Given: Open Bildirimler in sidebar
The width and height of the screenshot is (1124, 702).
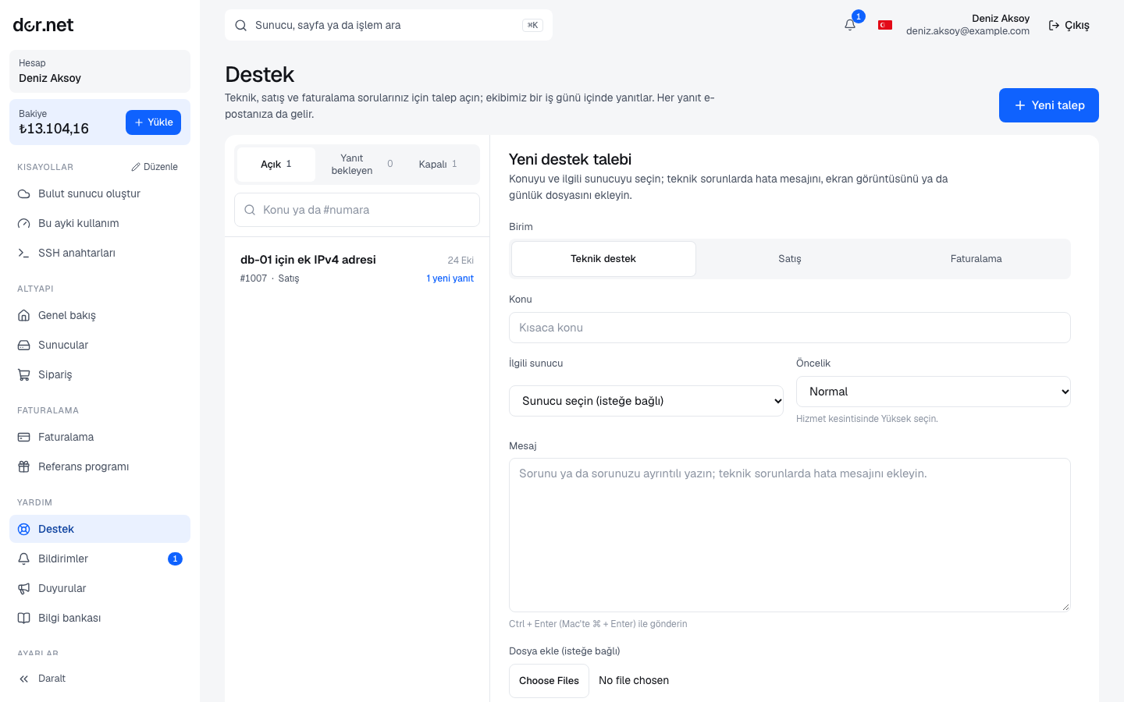Looking at the screenshot, I should [100, 558].
